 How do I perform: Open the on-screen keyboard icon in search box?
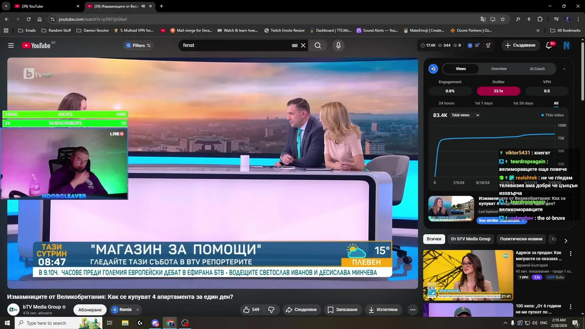click(295, 45)
